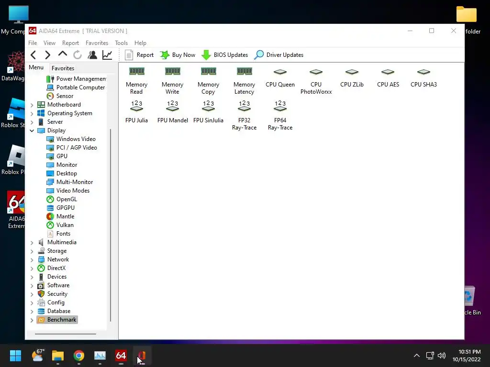
Task: Click the tree panel horizontal scrollbar
Action: coord(65,334)
